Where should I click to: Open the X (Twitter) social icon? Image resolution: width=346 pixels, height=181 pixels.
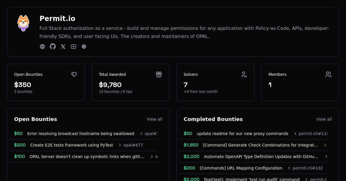pyautogui.click(x=63, y=46)
